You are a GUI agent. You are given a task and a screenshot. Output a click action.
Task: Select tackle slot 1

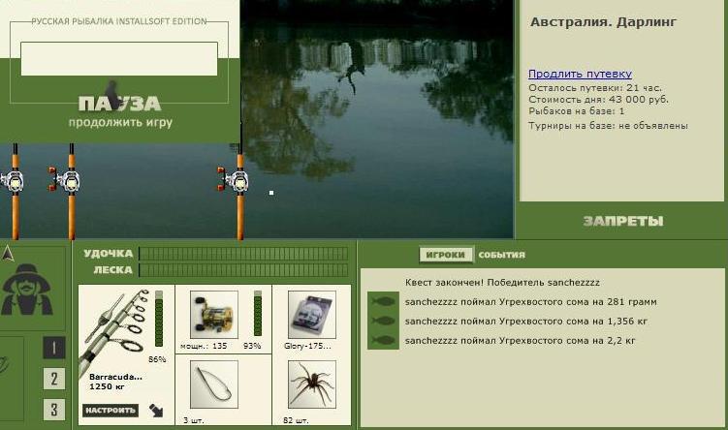click(x=54, y=348)
